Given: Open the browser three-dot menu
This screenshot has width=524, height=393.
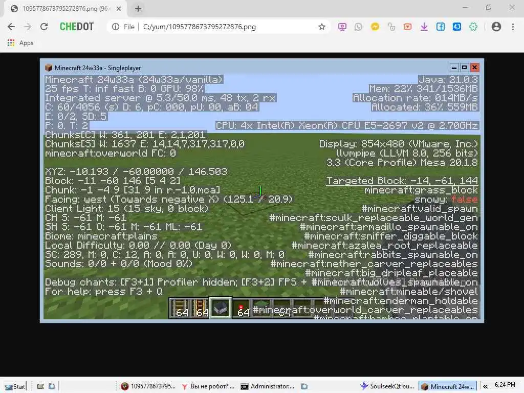Looking at the screenshot, I should tap(513, 27).
